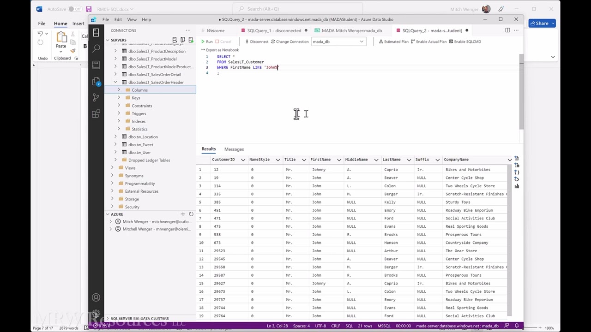
Task: Switch to the Welcome tab
Action: [x=216, y=30]
